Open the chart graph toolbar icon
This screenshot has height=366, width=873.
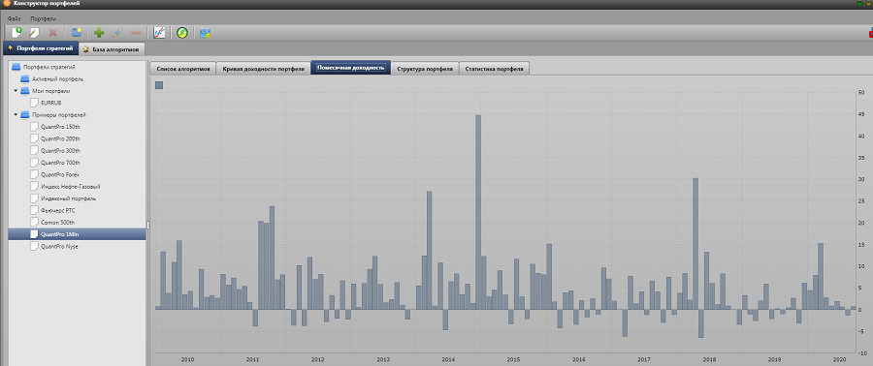click(159, 33)
